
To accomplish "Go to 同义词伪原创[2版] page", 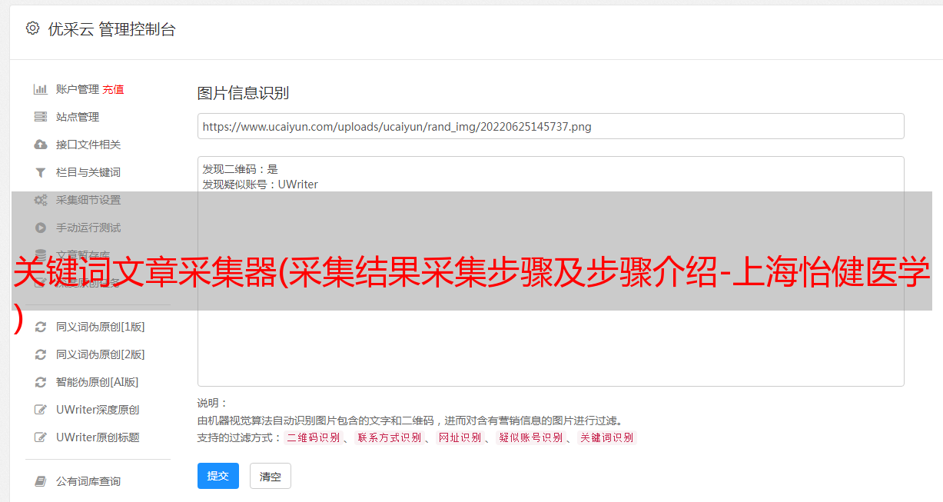I will 100,354.
